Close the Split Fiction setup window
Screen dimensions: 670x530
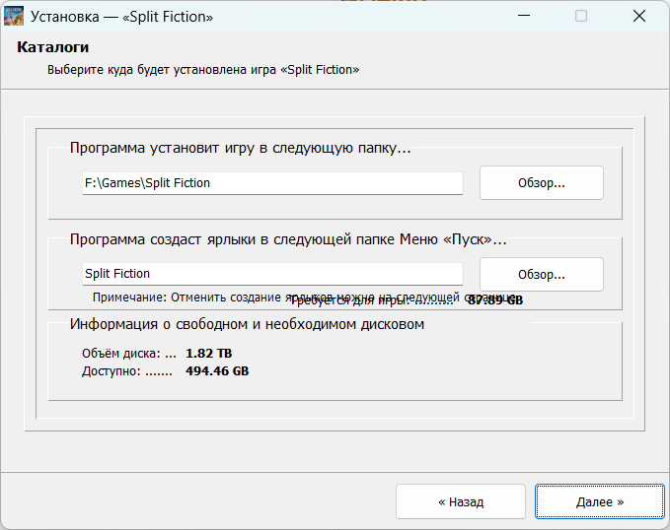(x=639, y=17)
